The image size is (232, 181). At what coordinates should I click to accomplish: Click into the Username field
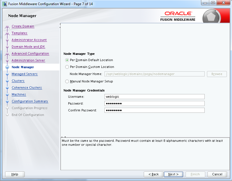click(x=155, y=97)
